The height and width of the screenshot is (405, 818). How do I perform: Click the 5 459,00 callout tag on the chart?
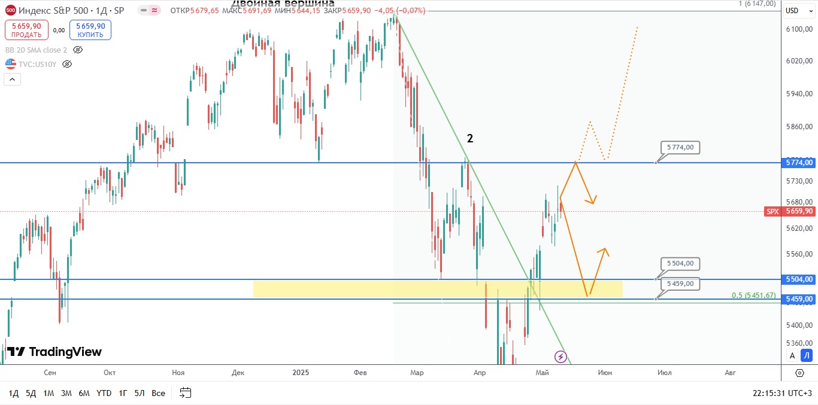(x=680, y=284)
